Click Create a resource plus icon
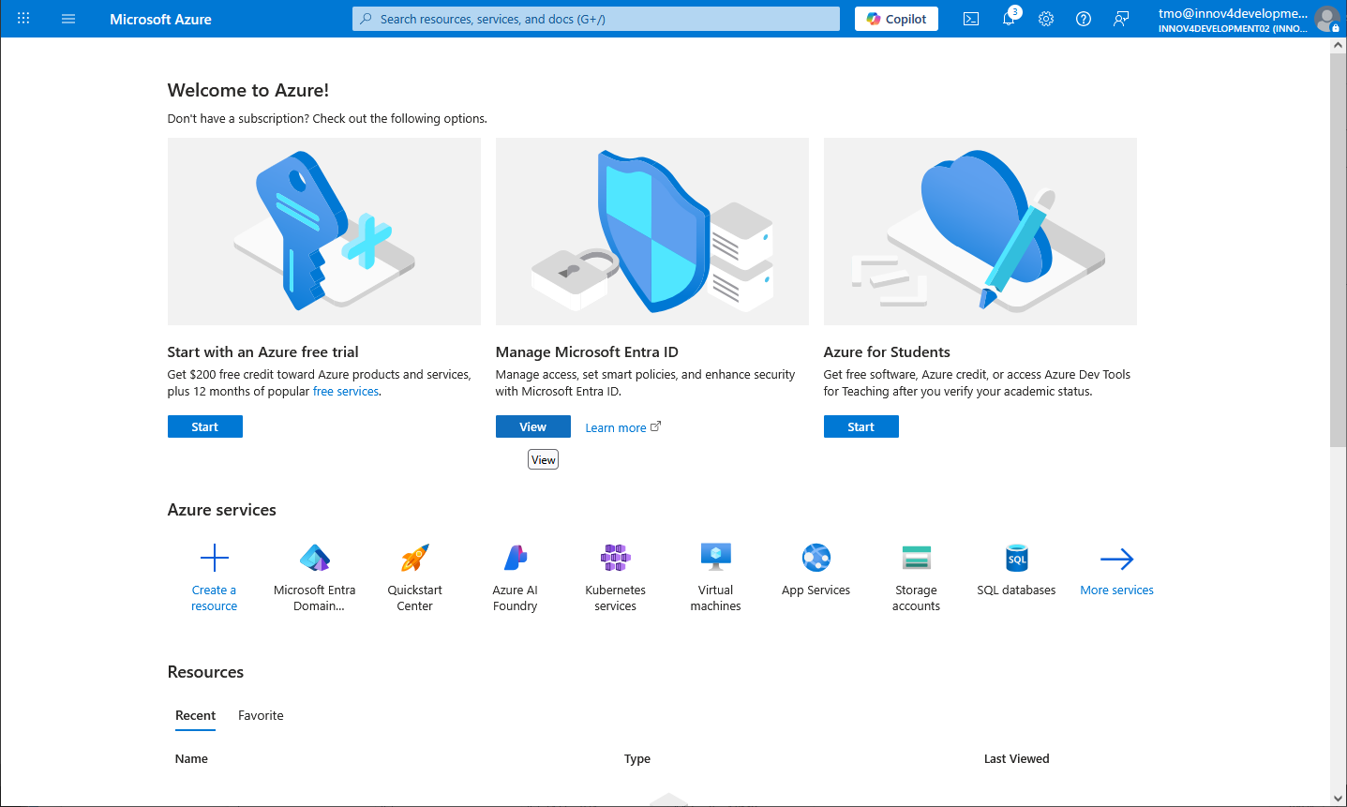The height and width of the screenshot is (807, 1347). coord(214,559)
